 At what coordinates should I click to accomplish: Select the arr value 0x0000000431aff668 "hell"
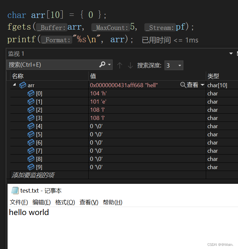click(124, 85)
